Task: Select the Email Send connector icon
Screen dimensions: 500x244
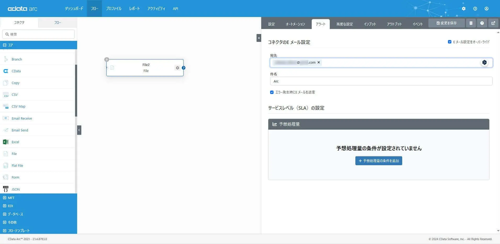Action: 6,130
